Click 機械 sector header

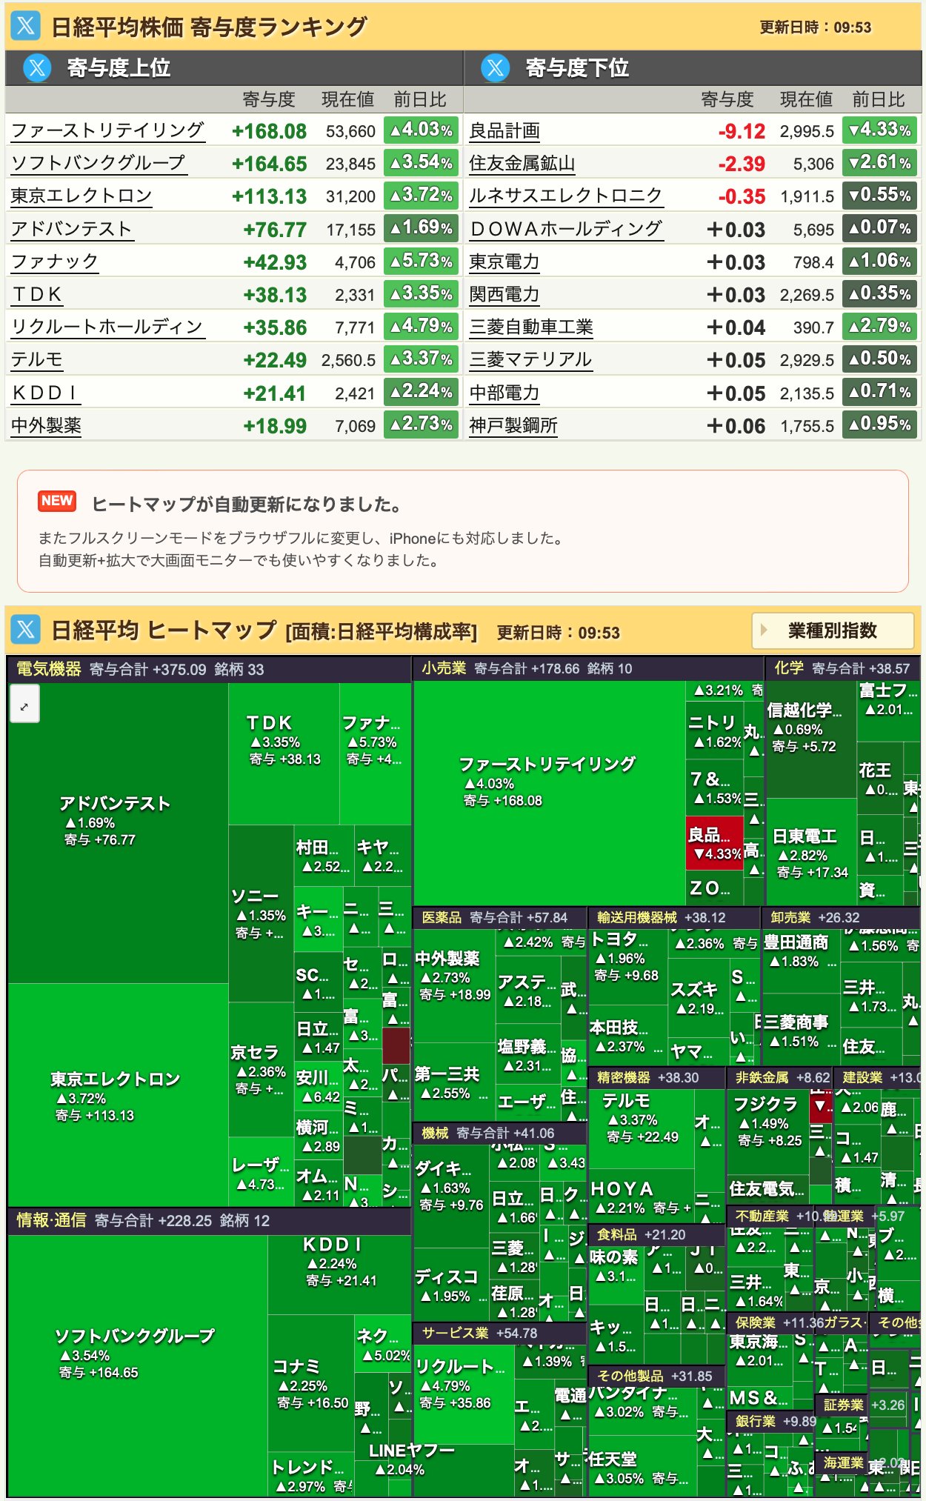click(x=499, y=1133)
